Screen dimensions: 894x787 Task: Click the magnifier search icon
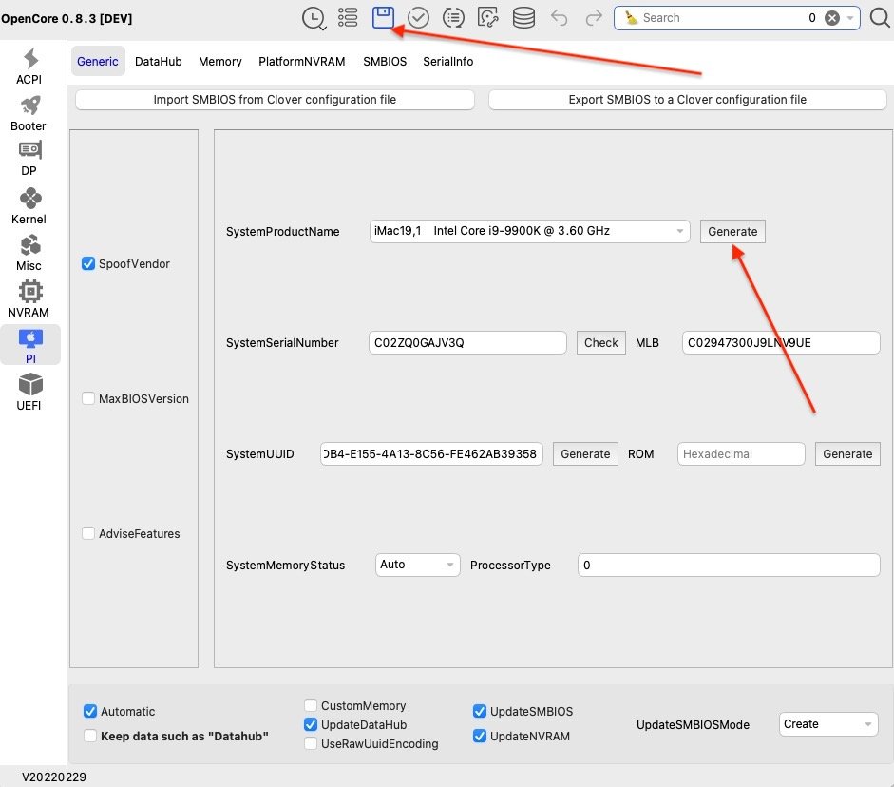(880, 18)
